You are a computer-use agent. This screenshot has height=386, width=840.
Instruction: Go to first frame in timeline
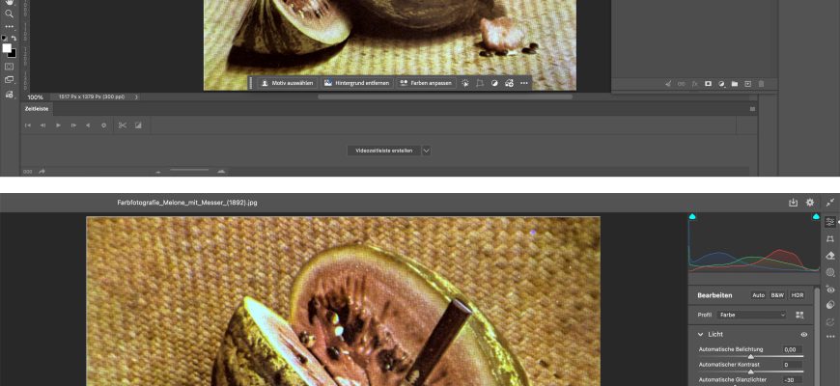click(28, 125)
